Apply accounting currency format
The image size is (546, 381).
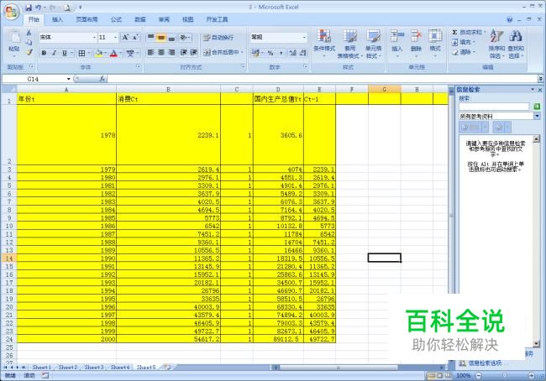(256, 53)
